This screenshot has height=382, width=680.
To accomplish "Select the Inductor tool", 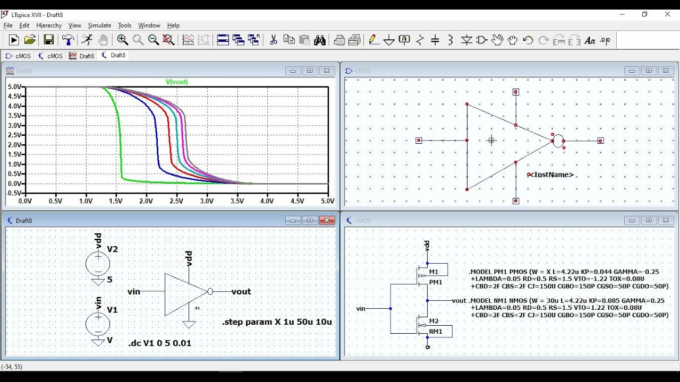I will [450, 40].
